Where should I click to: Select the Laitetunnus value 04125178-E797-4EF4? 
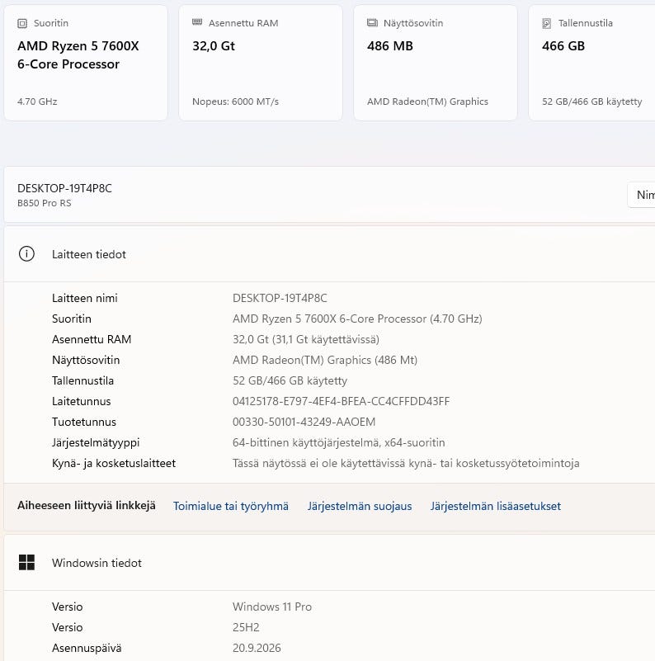341,401
